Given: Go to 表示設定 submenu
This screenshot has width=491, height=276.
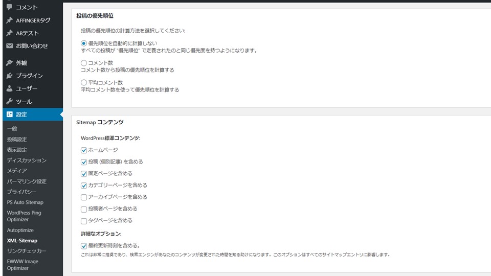Looking at the screenshot, I should coord(17,150).
